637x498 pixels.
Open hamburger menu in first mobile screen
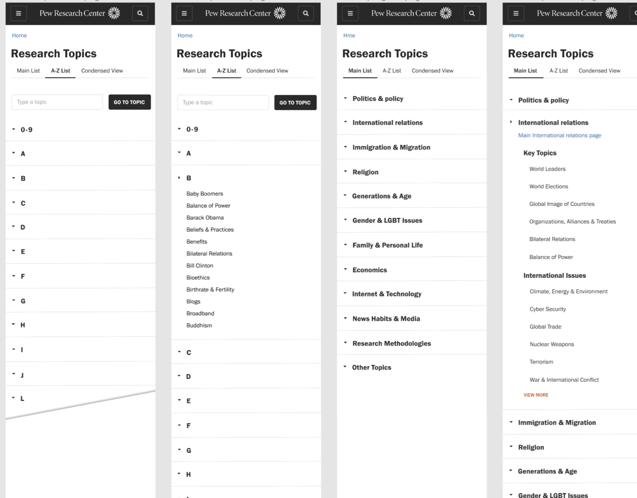tap(19, 14)
